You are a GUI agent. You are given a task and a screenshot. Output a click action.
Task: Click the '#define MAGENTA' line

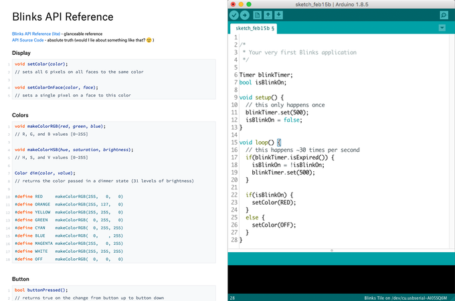point(69,243)
